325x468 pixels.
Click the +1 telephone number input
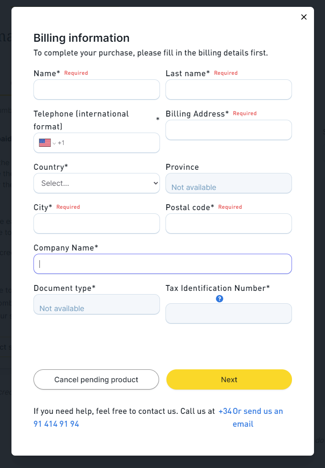pos(110,143)
